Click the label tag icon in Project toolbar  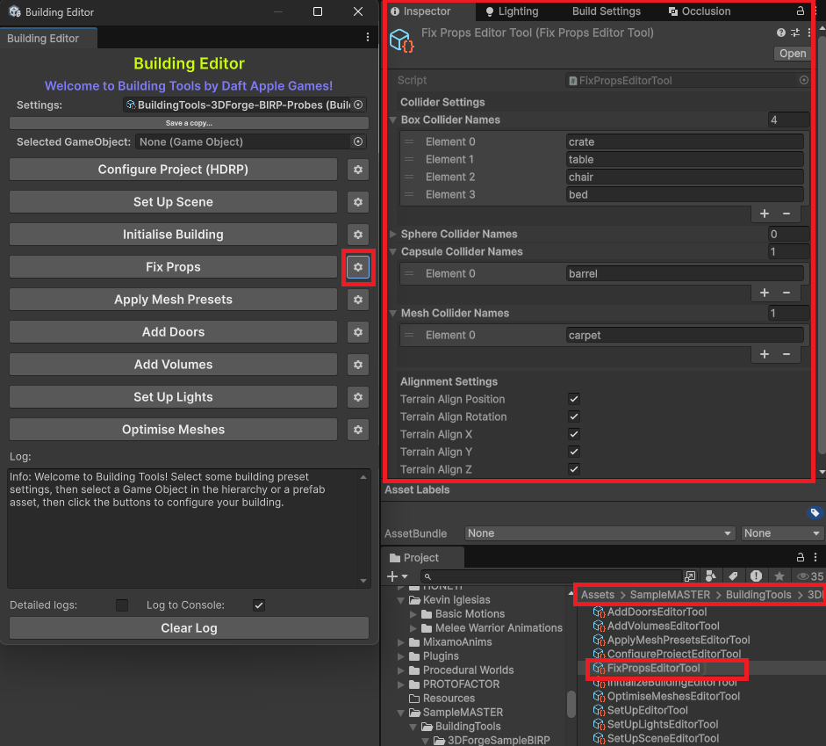734,576
